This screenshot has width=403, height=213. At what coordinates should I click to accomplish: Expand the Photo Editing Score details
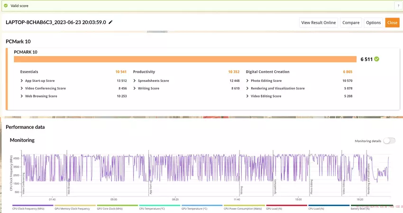[x=248, y=80]
